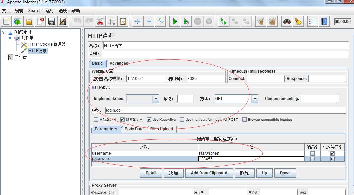The width and height of the screenshot is (354, 195).
Task: Click the Up button
Action: pyautogui.click(x=264, y=173)
